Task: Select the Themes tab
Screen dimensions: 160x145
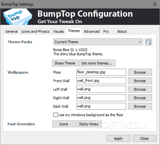Action: pyautogui.click(x=74, y=31)
